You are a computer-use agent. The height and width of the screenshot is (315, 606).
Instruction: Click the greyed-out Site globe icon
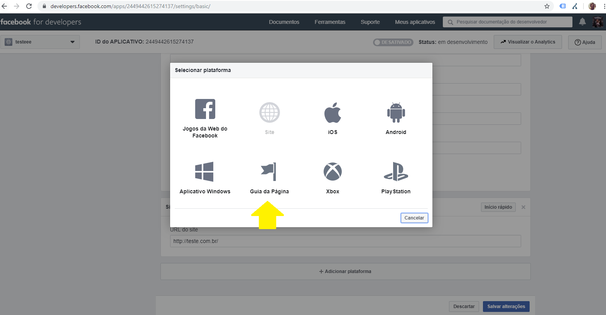(270, 112)
